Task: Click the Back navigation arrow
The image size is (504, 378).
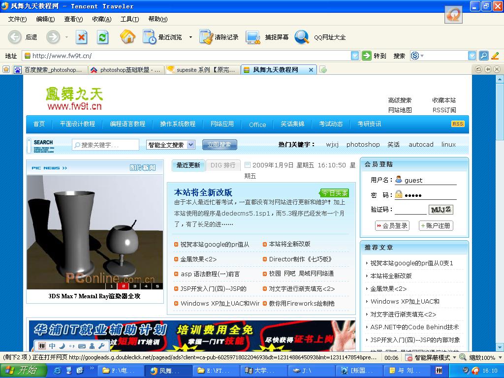Action: pos(15,37)
